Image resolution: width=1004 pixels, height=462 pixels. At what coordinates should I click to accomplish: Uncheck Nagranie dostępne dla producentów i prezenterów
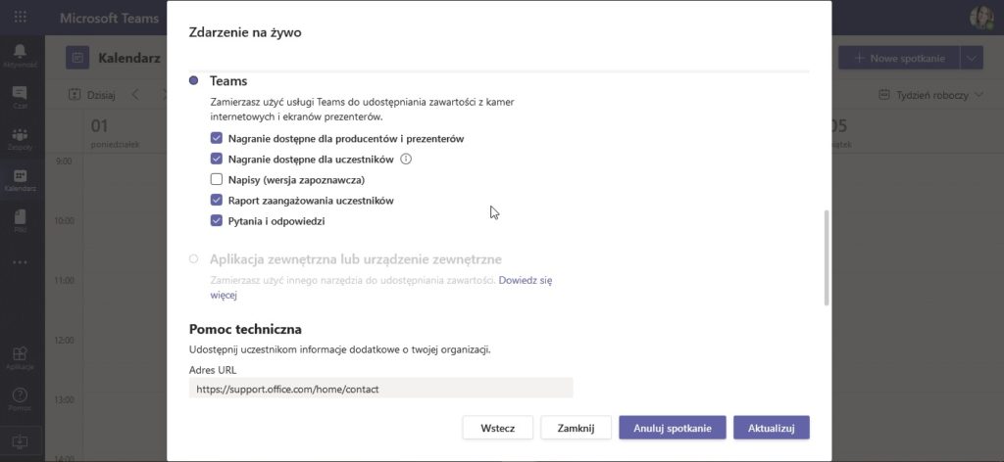click(x=217, y=138)
